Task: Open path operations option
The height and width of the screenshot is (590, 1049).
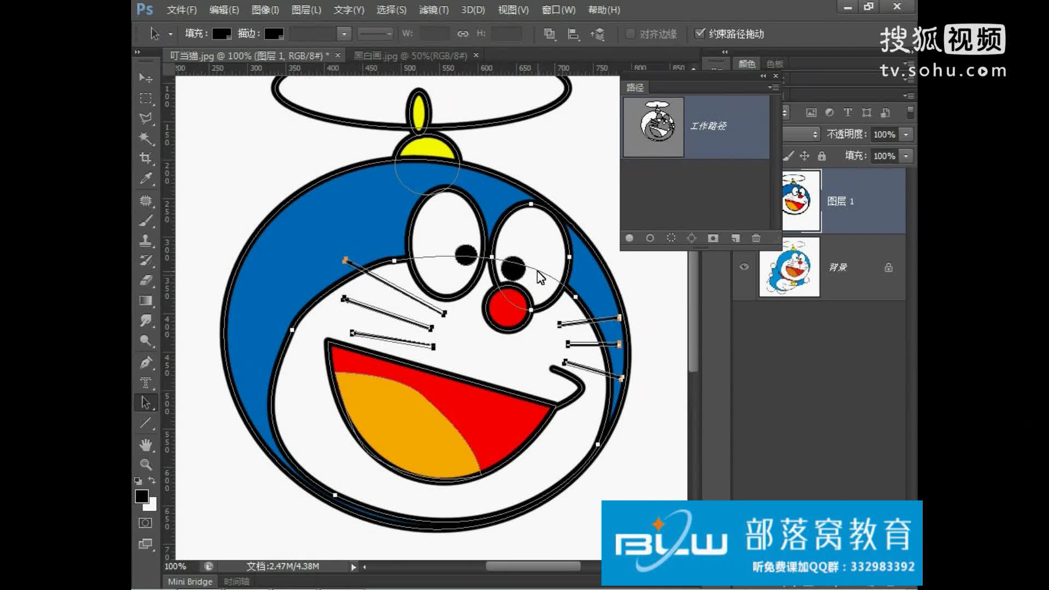Action: (x=549, y=34)
